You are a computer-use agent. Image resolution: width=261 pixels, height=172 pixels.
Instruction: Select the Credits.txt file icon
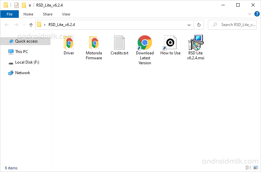coord(119,43)
